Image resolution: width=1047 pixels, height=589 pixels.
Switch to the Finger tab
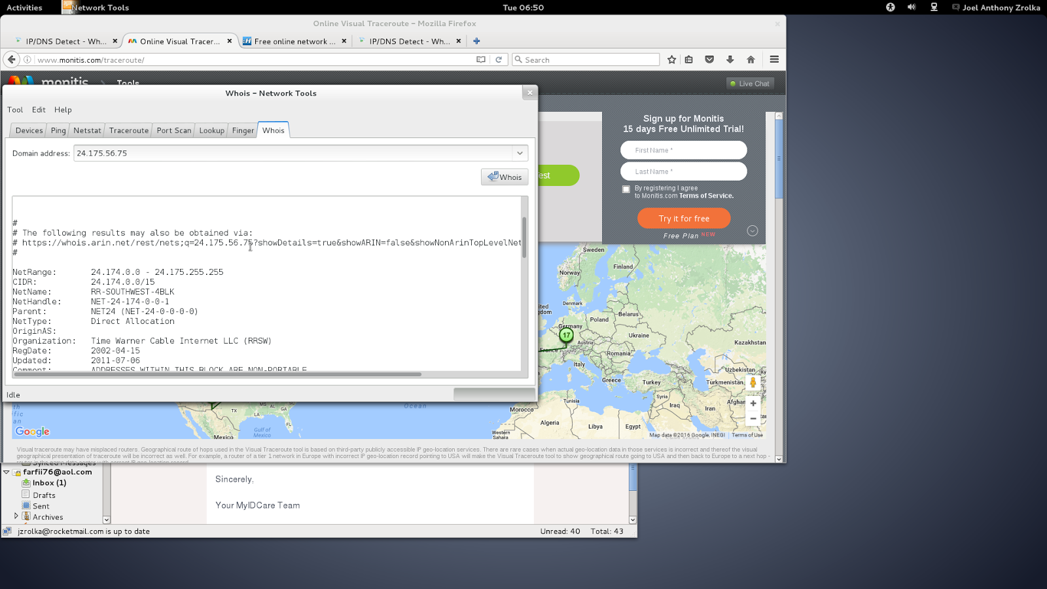(243, 130)
